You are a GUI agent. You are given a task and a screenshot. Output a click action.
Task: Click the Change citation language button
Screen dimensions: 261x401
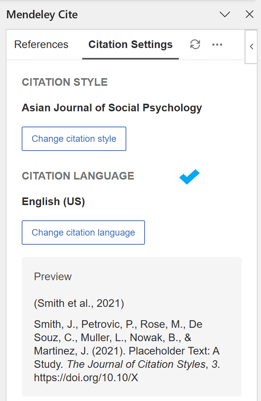(83, 233)
